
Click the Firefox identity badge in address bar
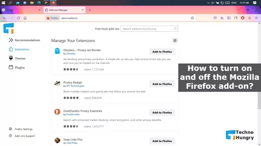52,18
